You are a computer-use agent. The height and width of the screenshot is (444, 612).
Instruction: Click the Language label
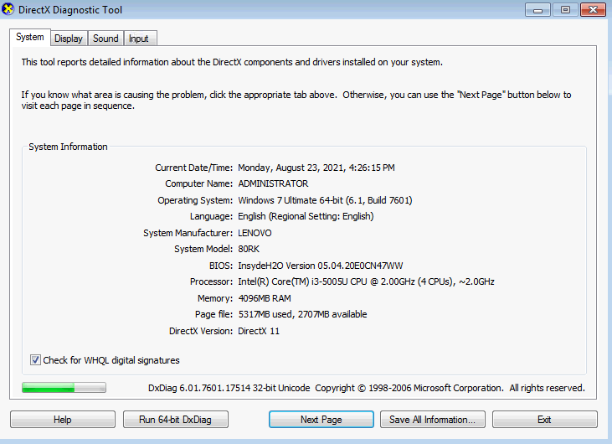(211, 216)
